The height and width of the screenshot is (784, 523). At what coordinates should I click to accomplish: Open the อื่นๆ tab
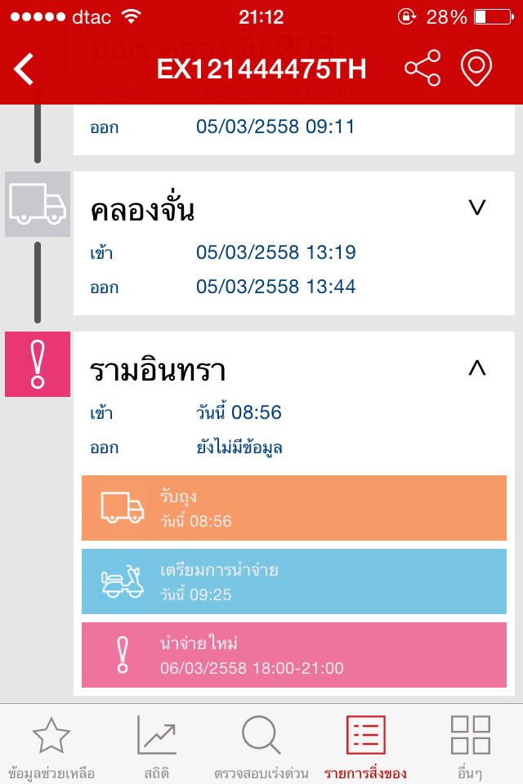471,746
